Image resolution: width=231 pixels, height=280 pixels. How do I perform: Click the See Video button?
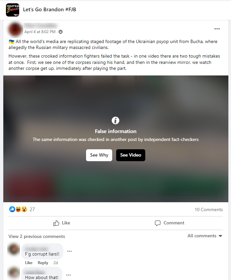(x=131, y=155)
